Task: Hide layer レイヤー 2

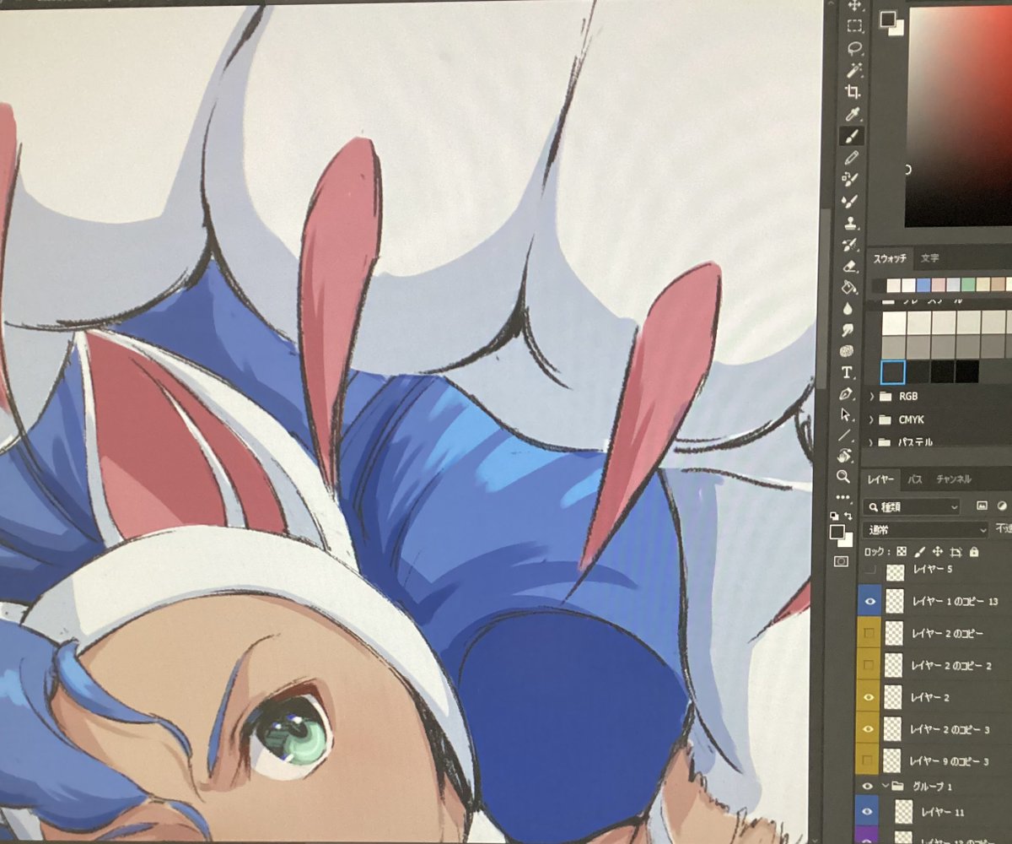Action: point(870,696)
